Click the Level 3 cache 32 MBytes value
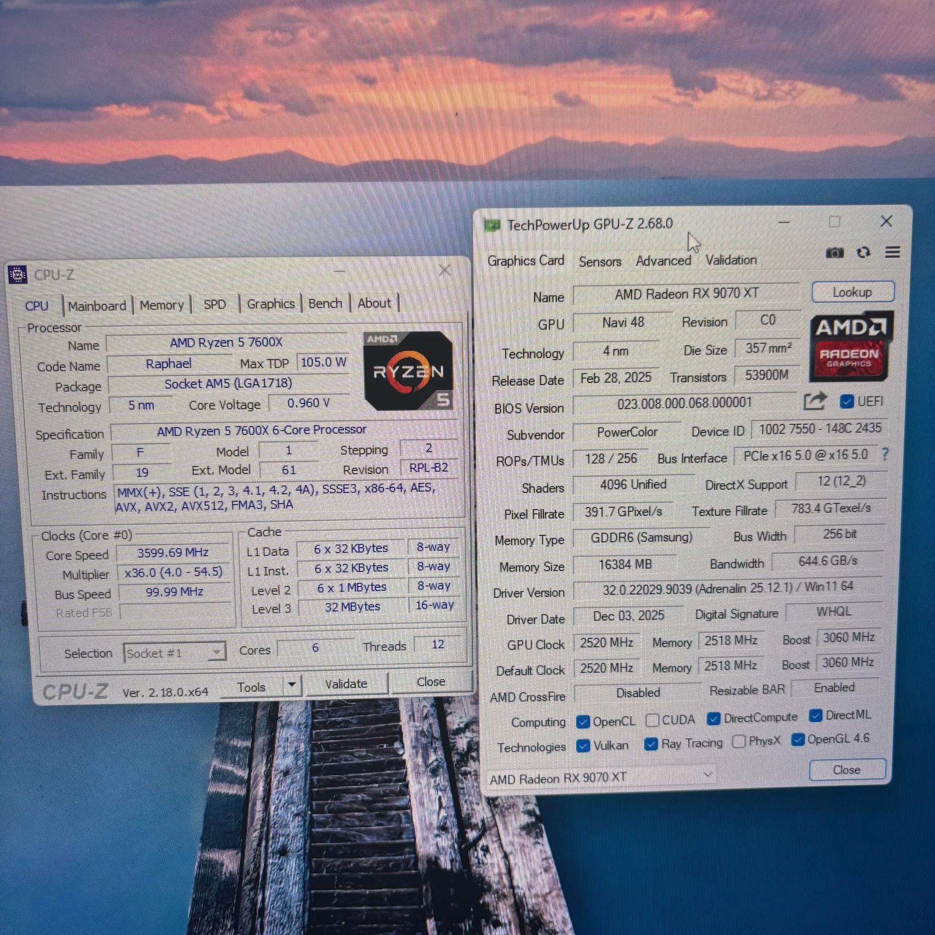935x935 pixels. [352, 607]
